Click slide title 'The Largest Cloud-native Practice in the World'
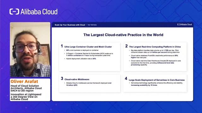This screenshot has height=113, width=202. 123,35
